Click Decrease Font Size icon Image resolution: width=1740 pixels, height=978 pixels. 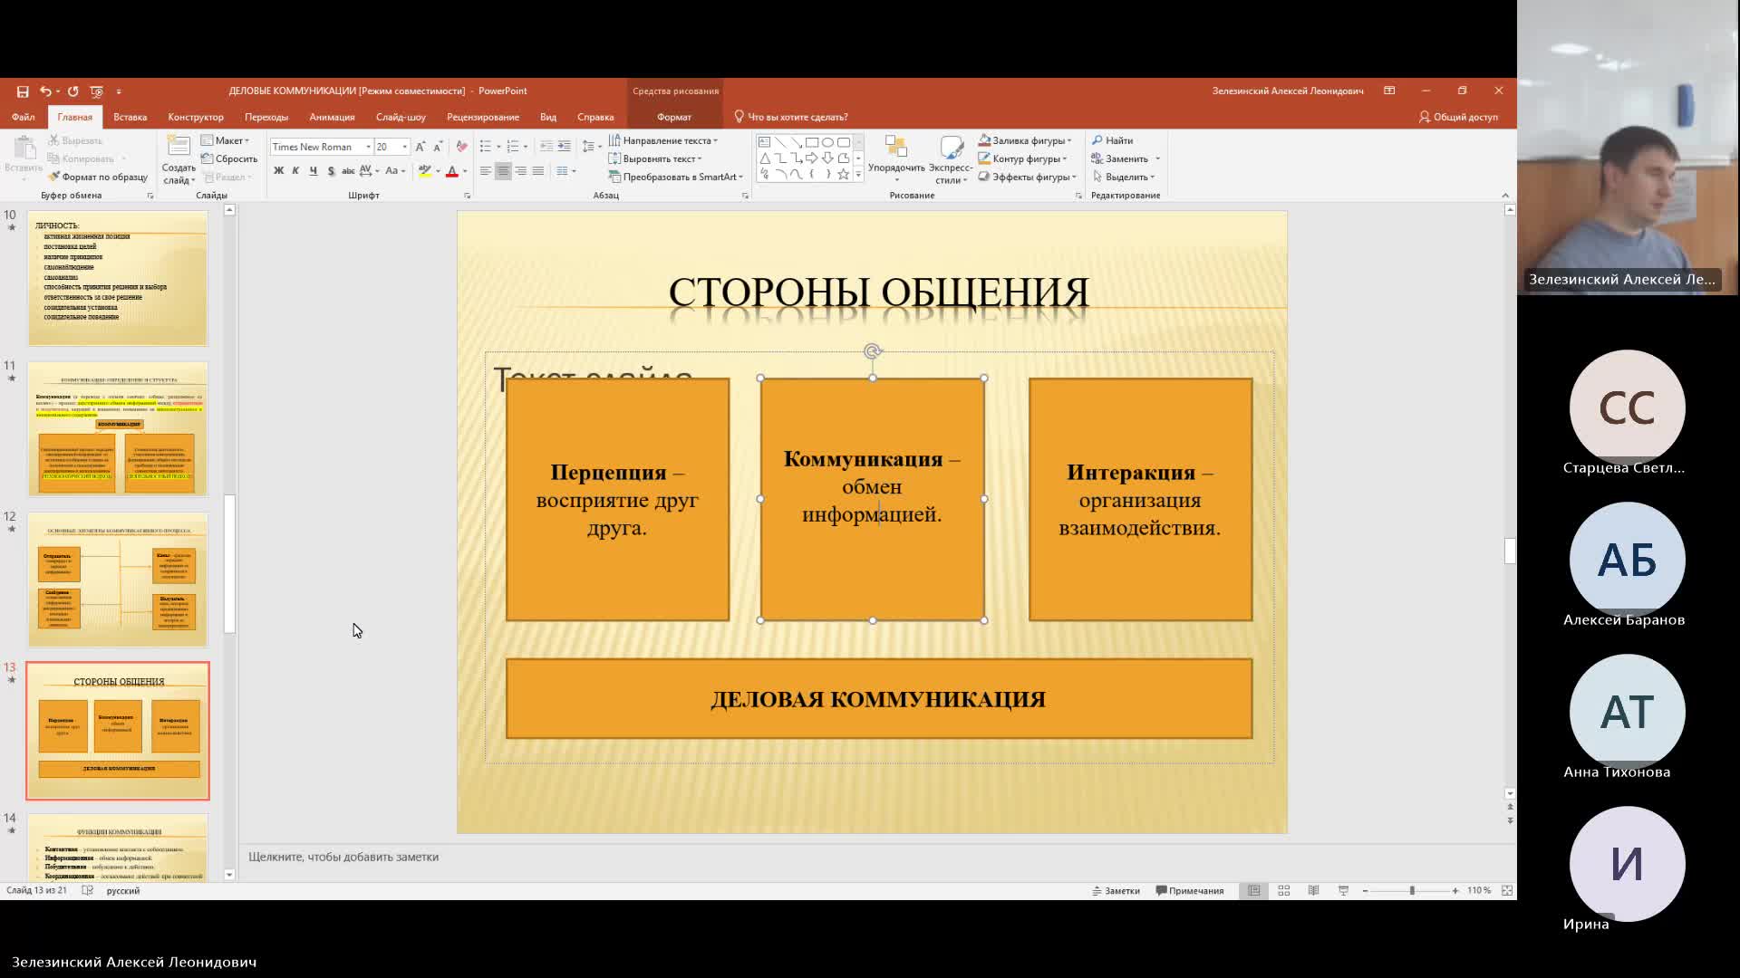pos(438,147)
